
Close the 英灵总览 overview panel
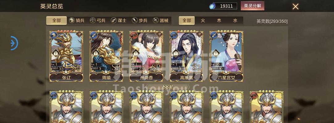point(295,6)
